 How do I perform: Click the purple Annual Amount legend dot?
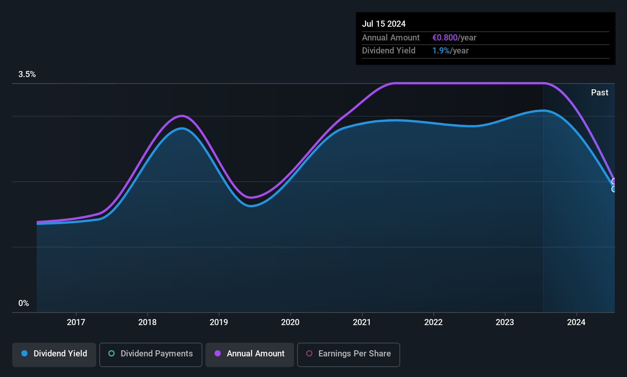click(x=218, y=353)
